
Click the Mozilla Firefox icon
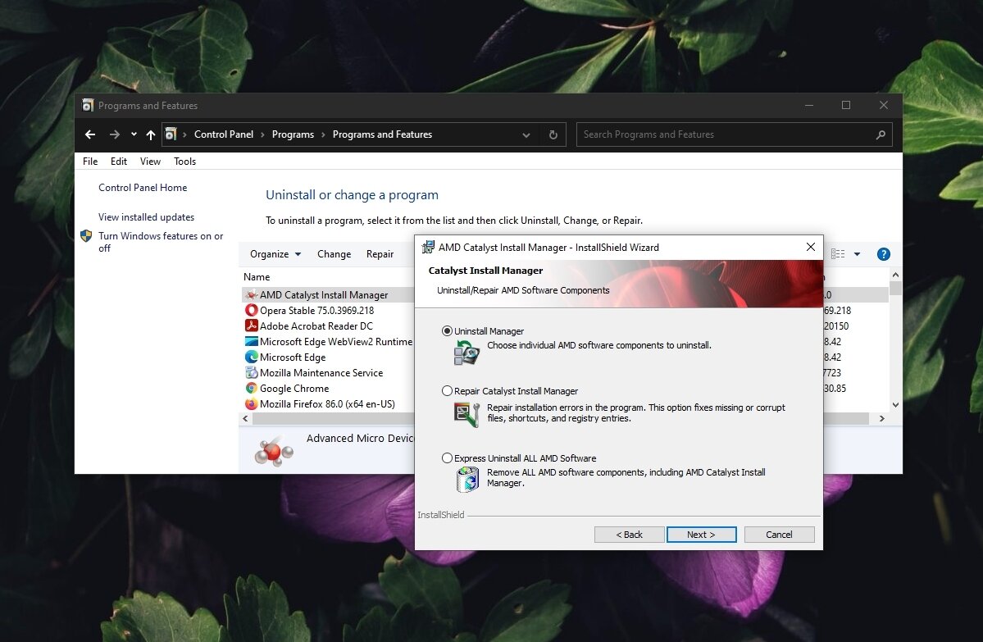point(251,403)
